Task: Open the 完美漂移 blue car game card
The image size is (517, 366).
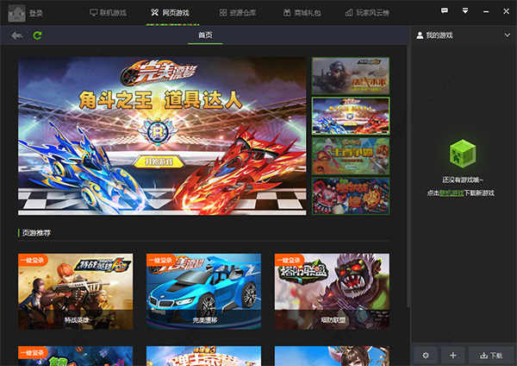Action: point(203,292)
